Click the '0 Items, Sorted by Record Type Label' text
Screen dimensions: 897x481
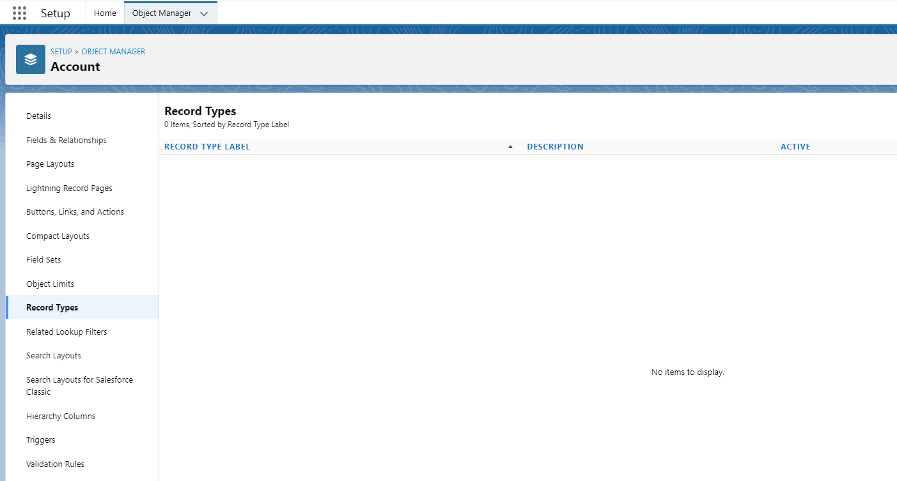(226, 125)
